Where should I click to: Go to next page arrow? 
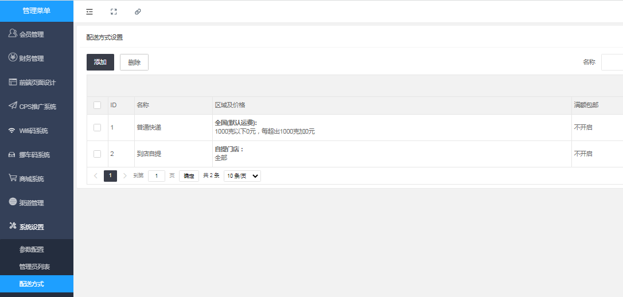(x=124, y=176)
